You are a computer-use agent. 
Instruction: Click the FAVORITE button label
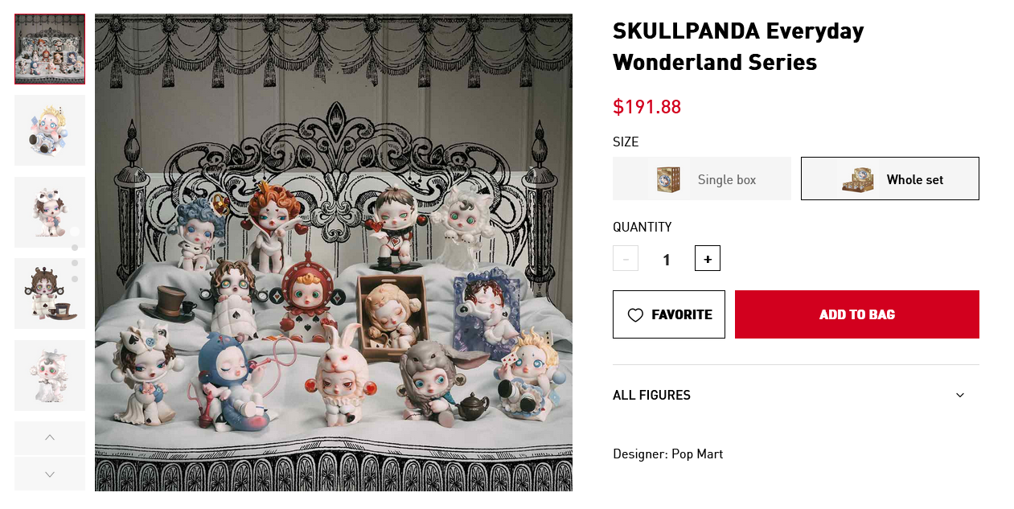682,314
